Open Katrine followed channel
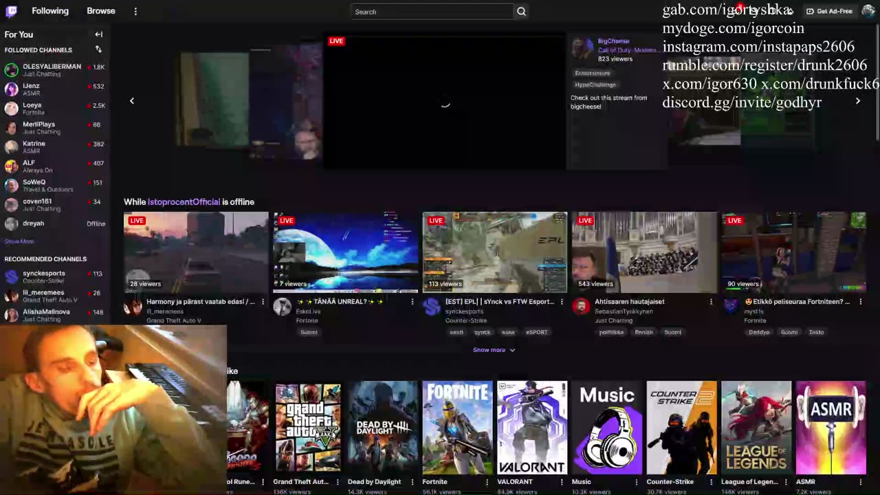880x495 pixels. 55,146
